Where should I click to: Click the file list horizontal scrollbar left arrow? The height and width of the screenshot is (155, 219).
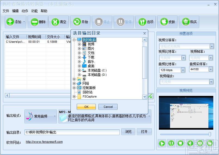click(7, 96)
